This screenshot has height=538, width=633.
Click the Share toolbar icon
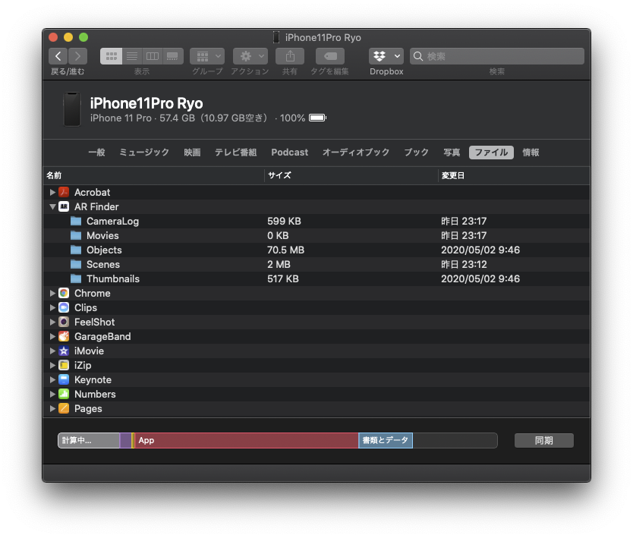click(x=290, y=56)
